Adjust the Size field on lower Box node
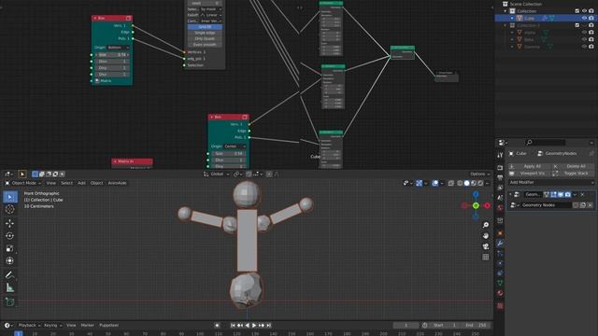 click(x=228, y=153)
